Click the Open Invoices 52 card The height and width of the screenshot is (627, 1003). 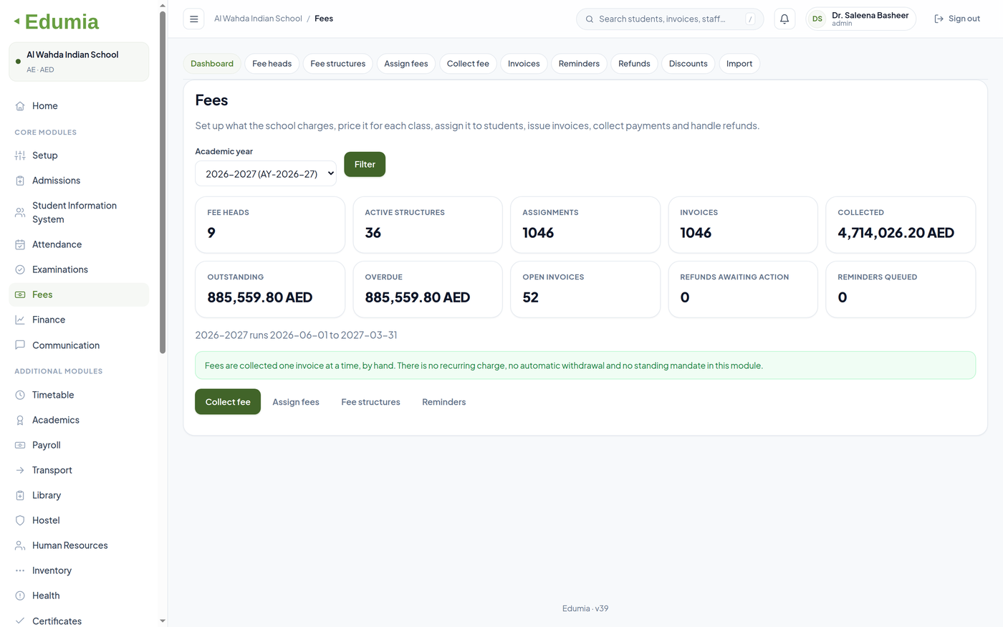click(585, 289)
